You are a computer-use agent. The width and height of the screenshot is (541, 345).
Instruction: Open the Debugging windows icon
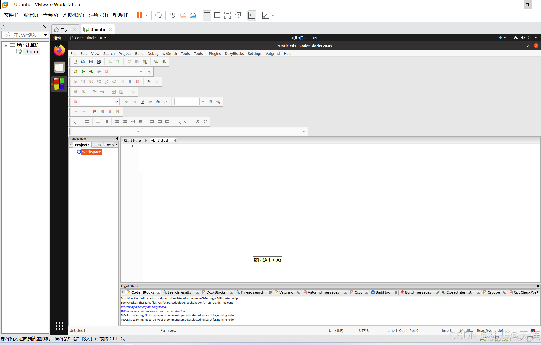click(149, 82)
